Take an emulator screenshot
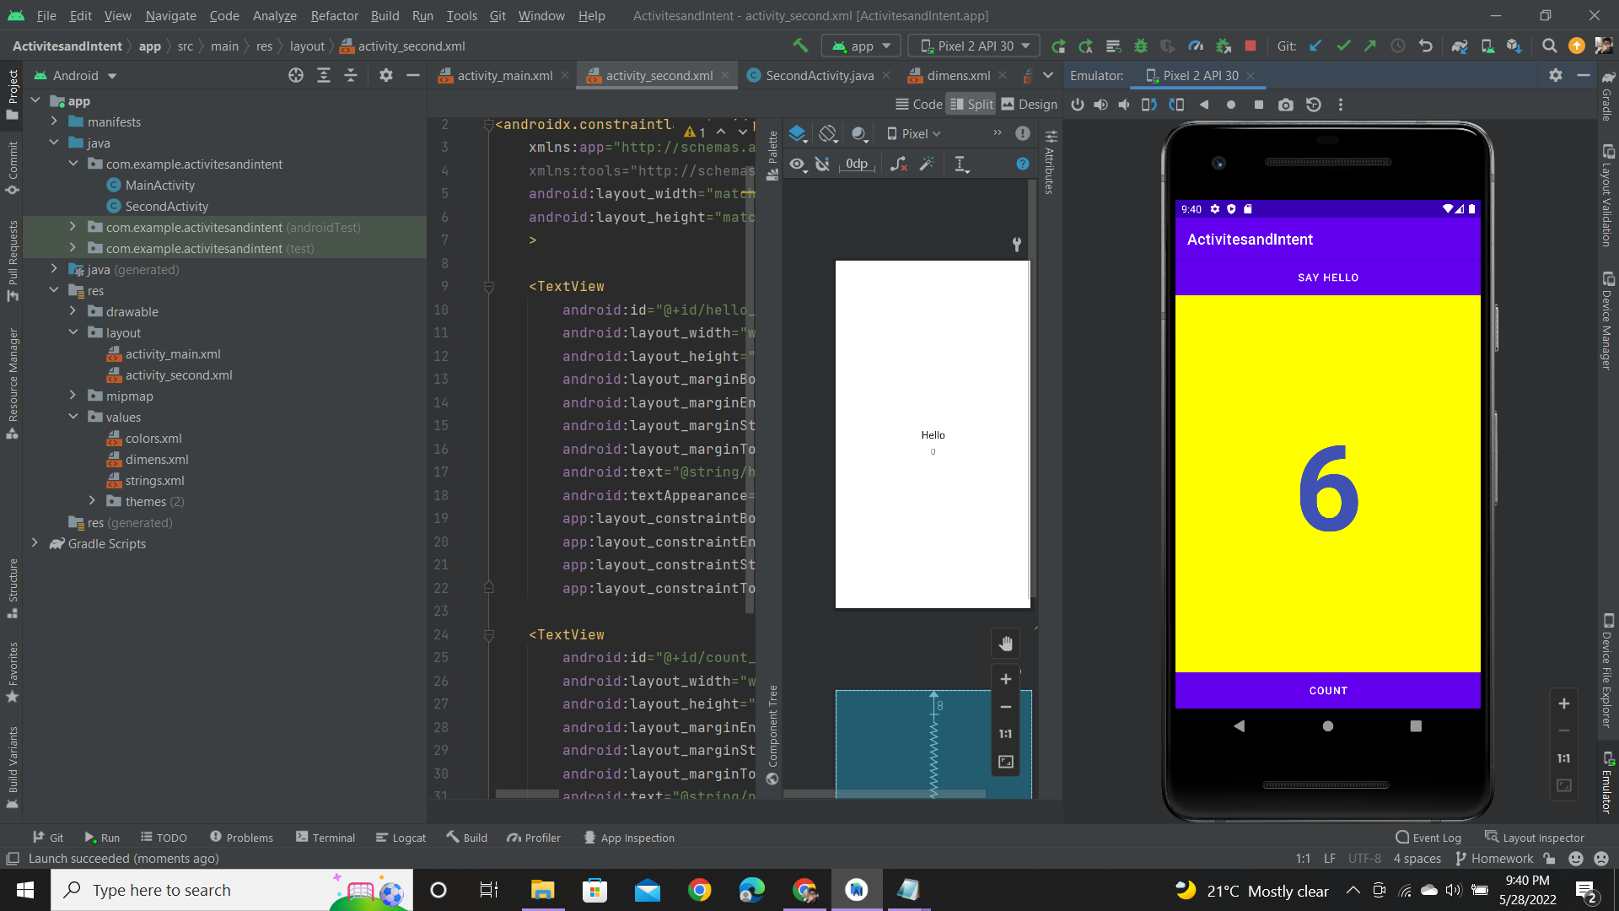This screenshot has height=911, width=1619. pos(1285,105)
